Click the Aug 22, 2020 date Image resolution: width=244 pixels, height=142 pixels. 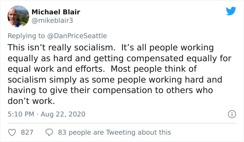tap(63, 114)
